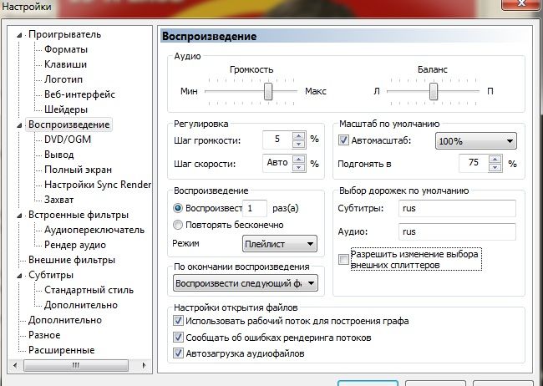This screenshot has height=386, width=543.
Task: Click the Шаг громкости stepper arrows
Action: [x=299, y=140]
